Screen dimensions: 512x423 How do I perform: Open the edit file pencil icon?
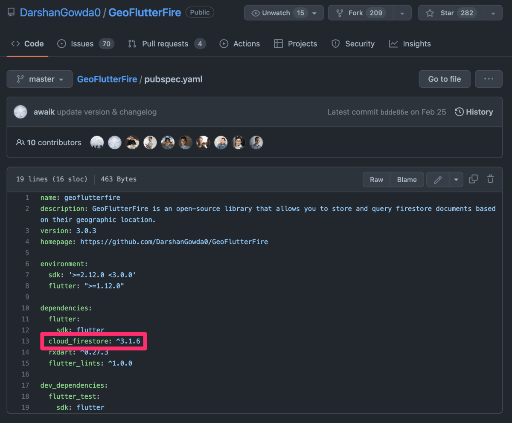437,179
